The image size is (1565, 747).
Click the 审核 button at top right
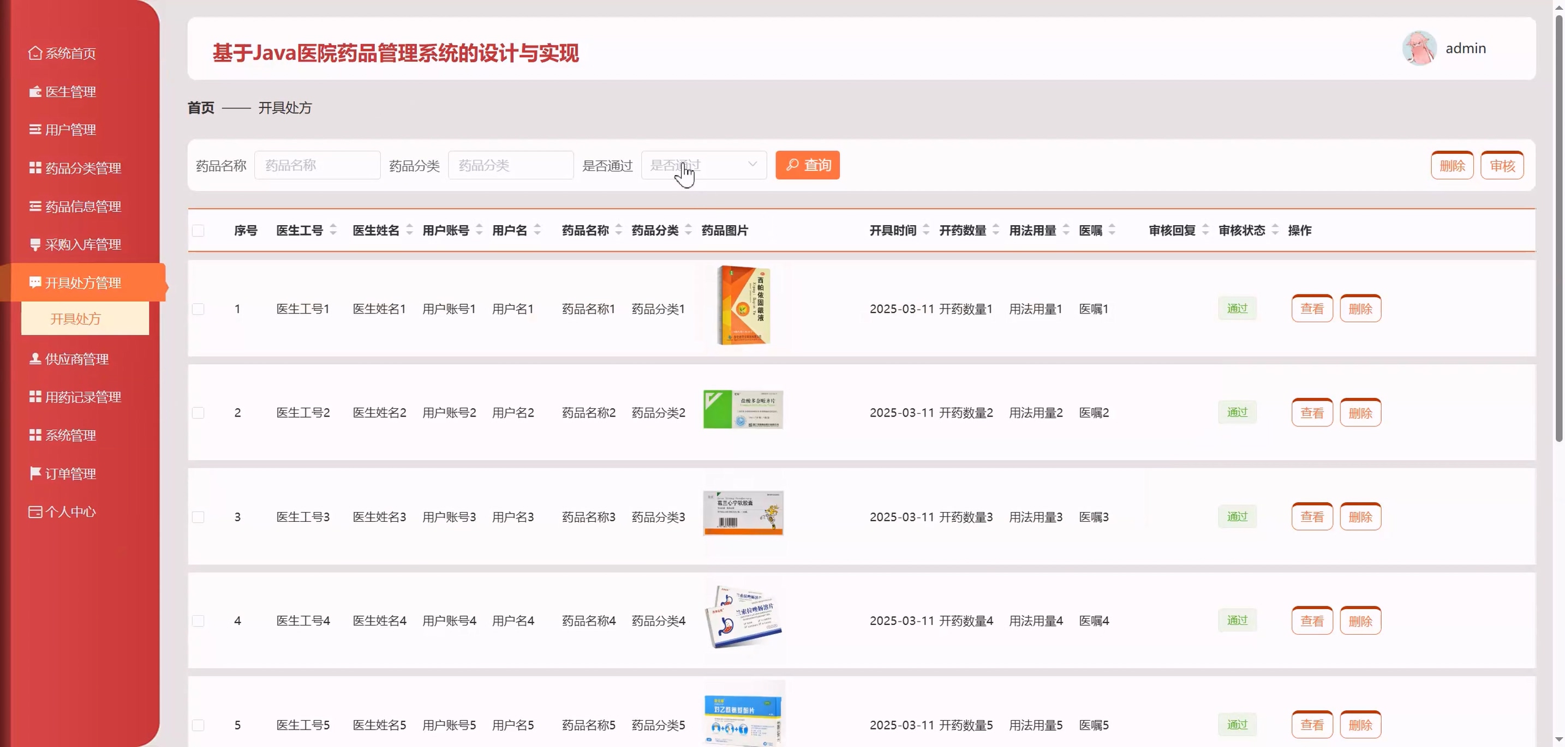pos(1502,166)
